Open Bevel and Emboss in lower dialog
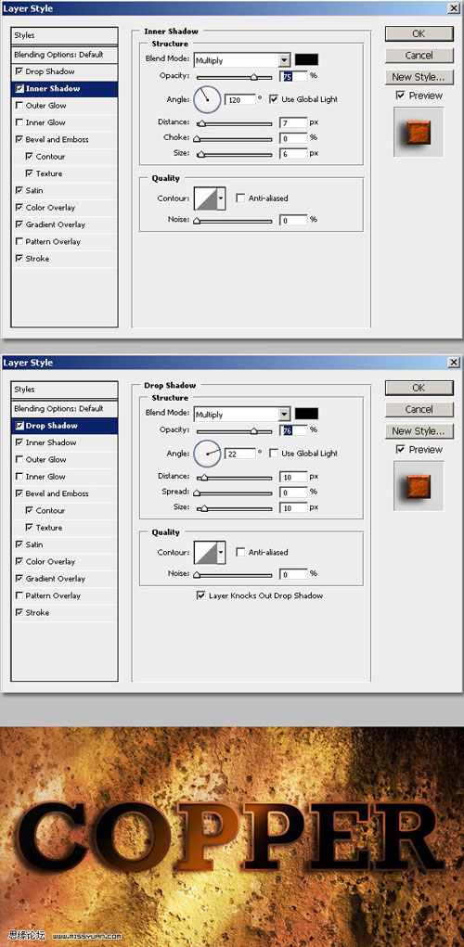 pos(57,493)
